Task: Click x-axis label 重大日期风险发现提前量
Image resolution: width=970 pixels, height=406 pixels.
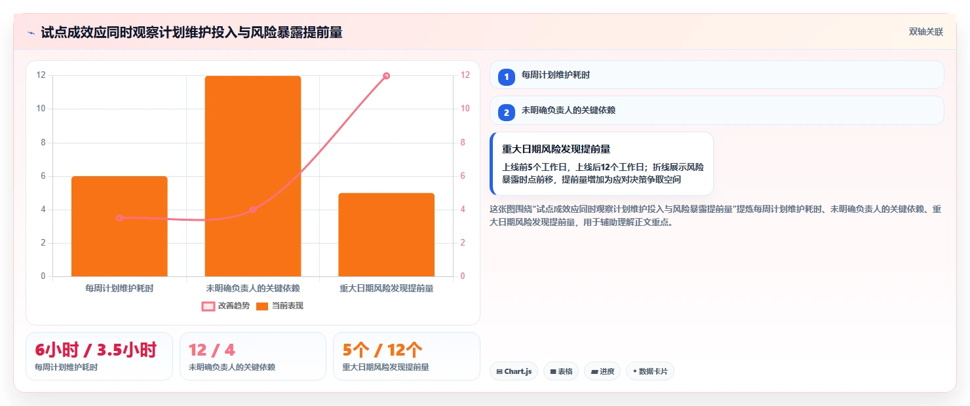Action: coord(387,288)
